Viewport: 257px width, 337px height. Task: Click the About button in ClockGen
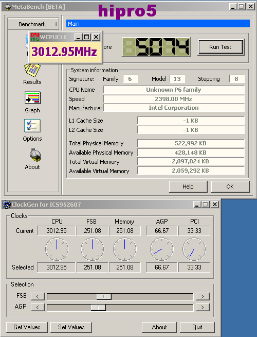coord(159,327)
